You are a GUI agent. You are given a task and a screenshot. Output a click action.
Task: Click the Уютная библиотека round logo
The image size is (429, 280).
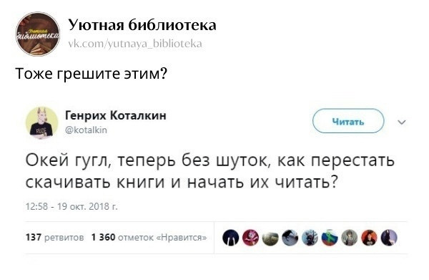coord(38,34)
